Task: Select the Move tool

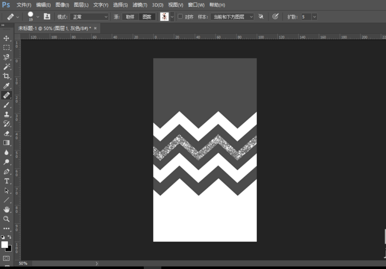Action: coord(7,38)
